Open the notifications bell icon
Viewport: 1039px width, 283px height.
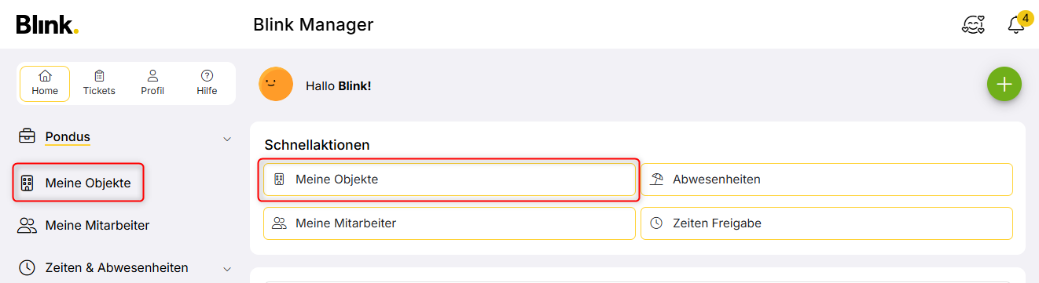pyautogui.click(x=1016, y=25)
